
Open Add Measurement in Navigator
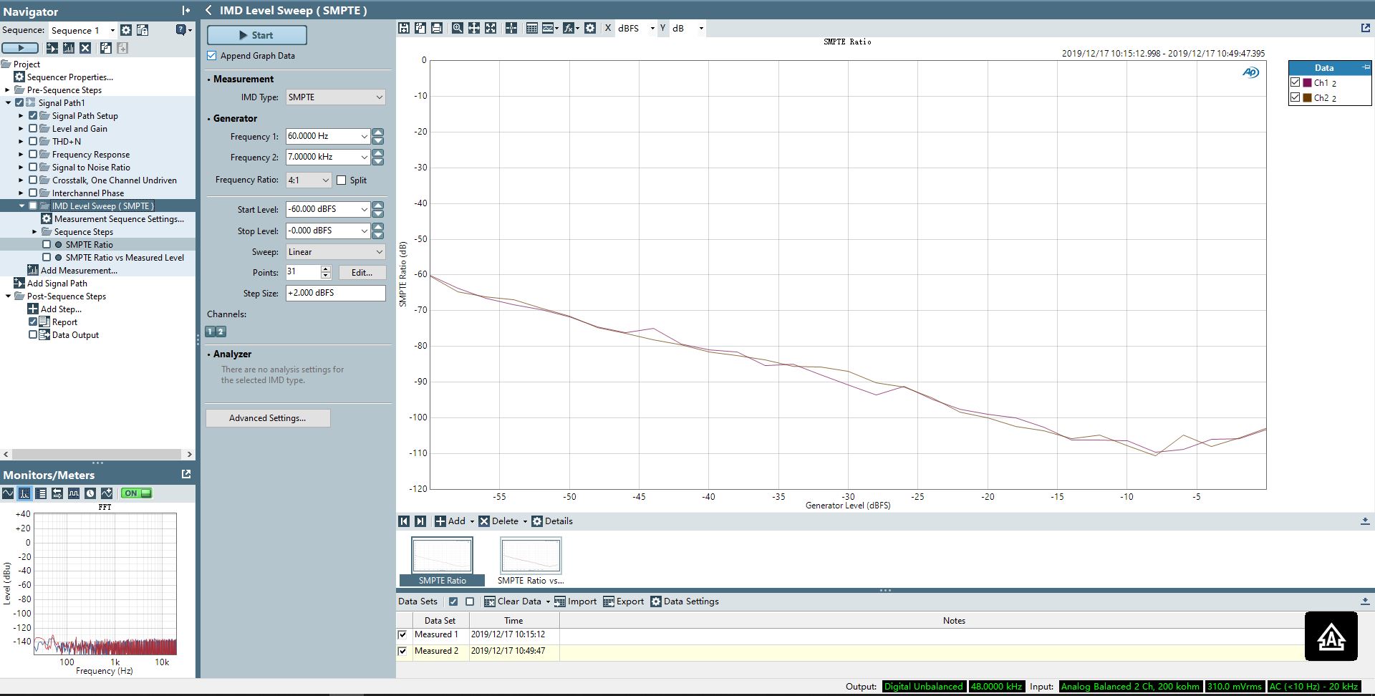(79, 271)
